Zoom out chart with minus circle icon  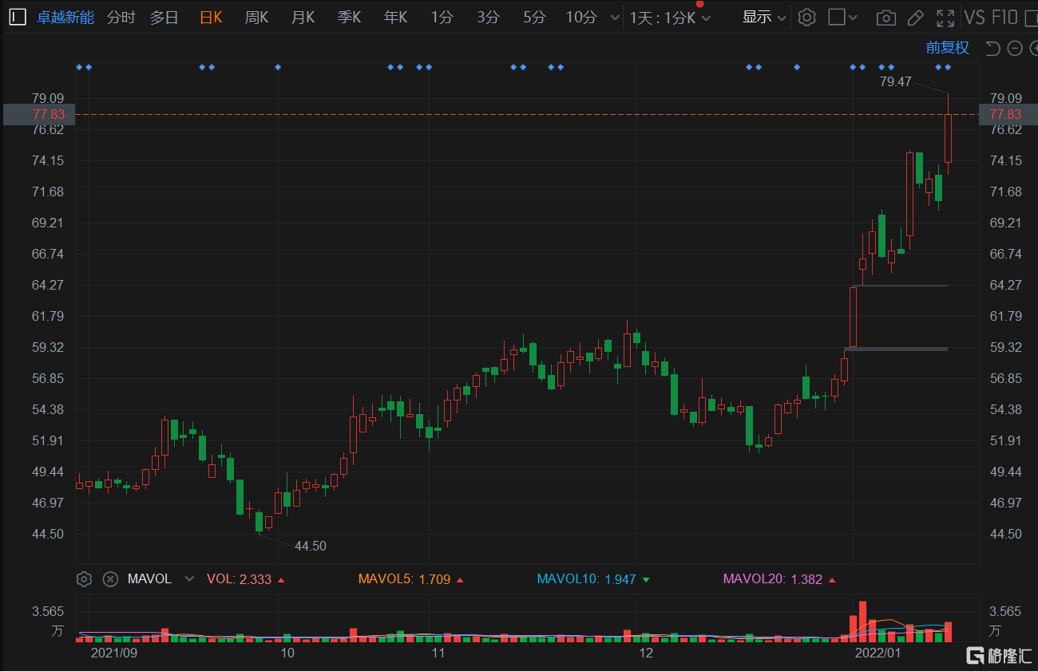pos(1015,49)
